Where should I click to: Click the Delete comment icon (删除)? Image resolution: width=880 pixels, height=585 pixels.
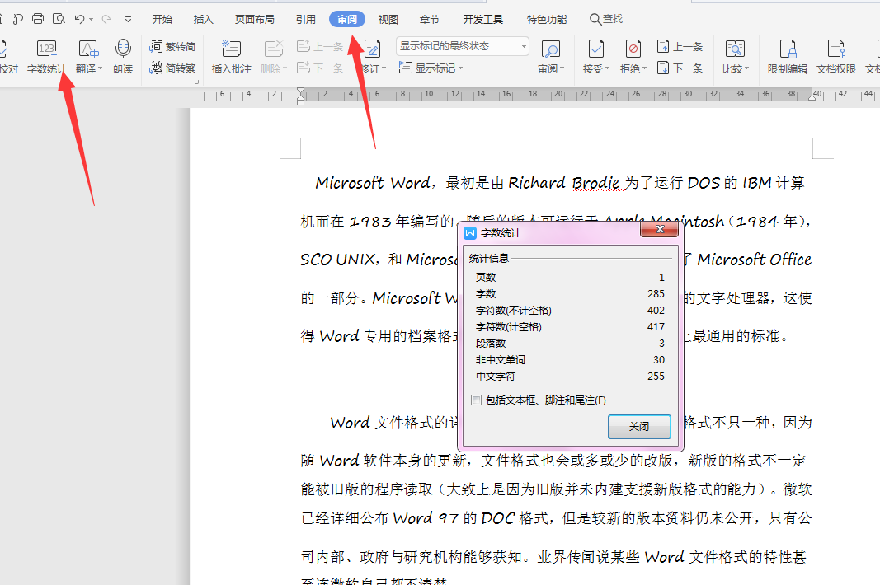pos(273,49)
